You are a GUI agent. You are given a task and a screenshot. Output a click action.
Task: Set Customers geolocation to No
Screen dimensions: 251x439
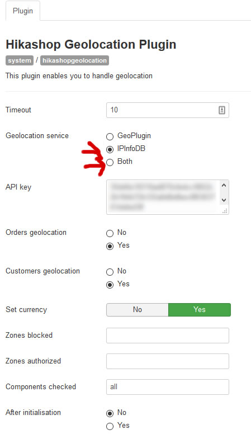pos(110,272)
